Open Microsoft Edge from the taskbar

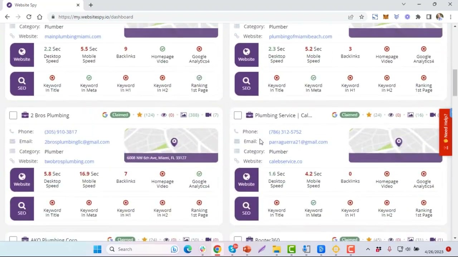(188, 249)
